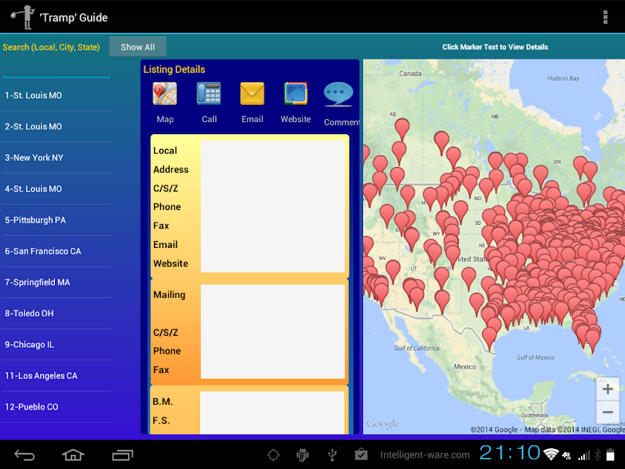Tap the Gulf of Mexico map label

click(x=535, y=357)
